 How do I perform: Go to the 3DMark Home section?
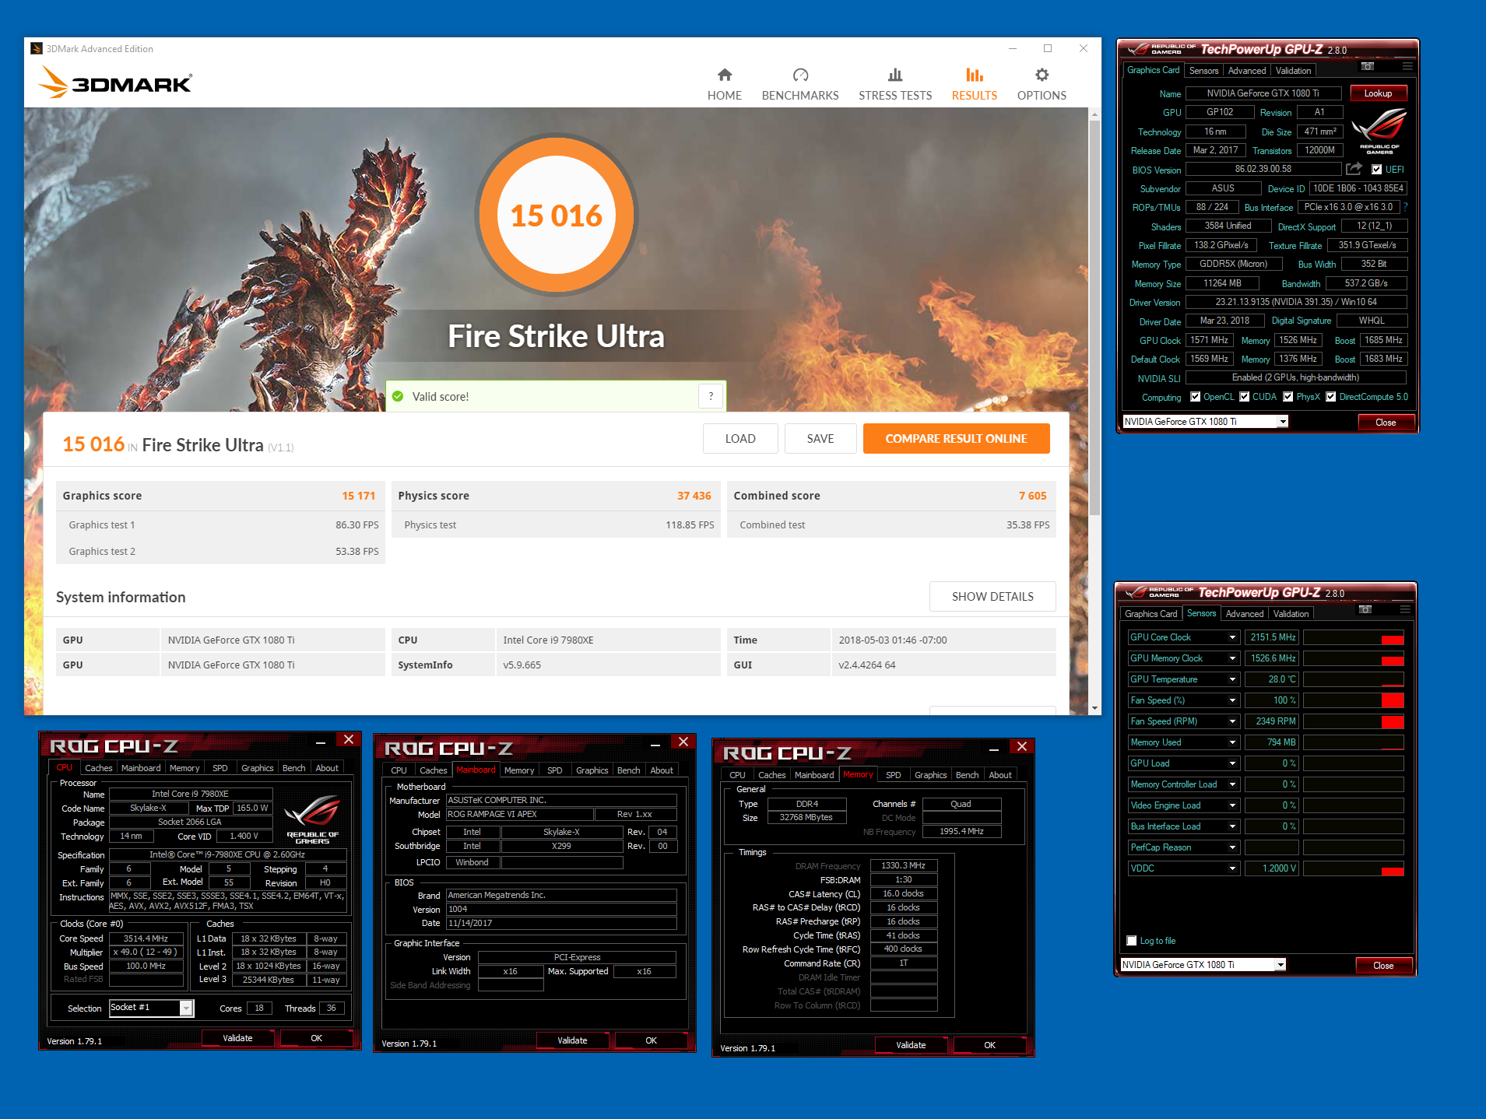pos(724,84)
